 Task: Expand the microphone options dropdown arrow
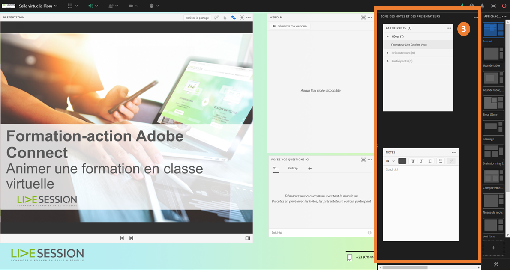pyautogui.click(x=117, y=6)
